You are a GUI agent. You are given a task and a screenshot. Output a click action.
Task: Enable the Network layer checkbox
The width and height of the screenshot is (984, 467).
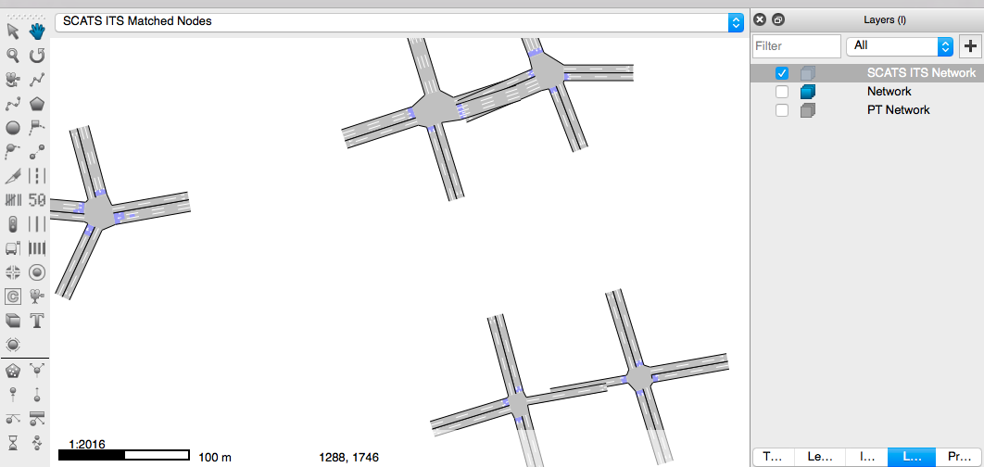782,92
